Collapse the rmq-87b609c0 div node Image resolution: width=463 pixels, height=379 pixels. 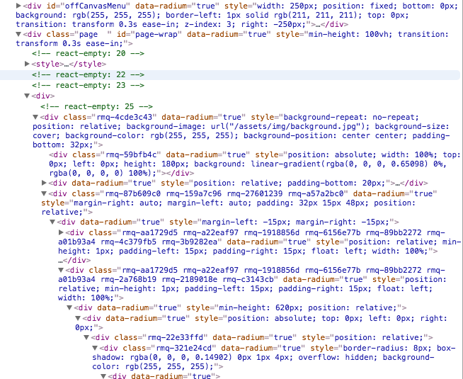click(x=44, y=193)
